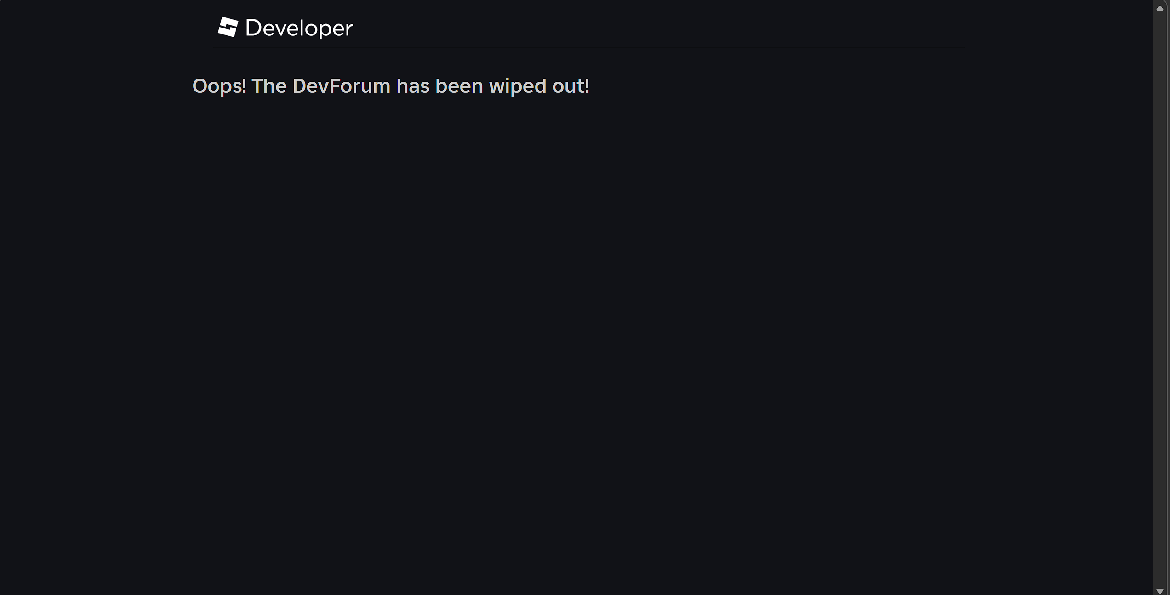Click the capital O starting the heading

(x=200, y=86)
